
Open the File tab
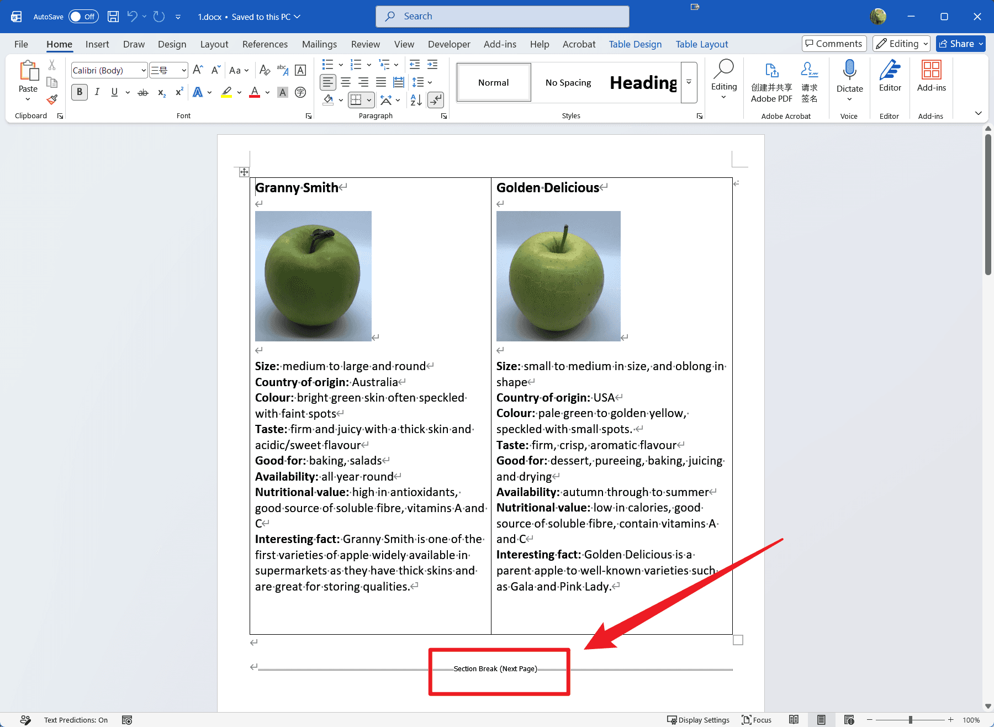tap(21, 44)
